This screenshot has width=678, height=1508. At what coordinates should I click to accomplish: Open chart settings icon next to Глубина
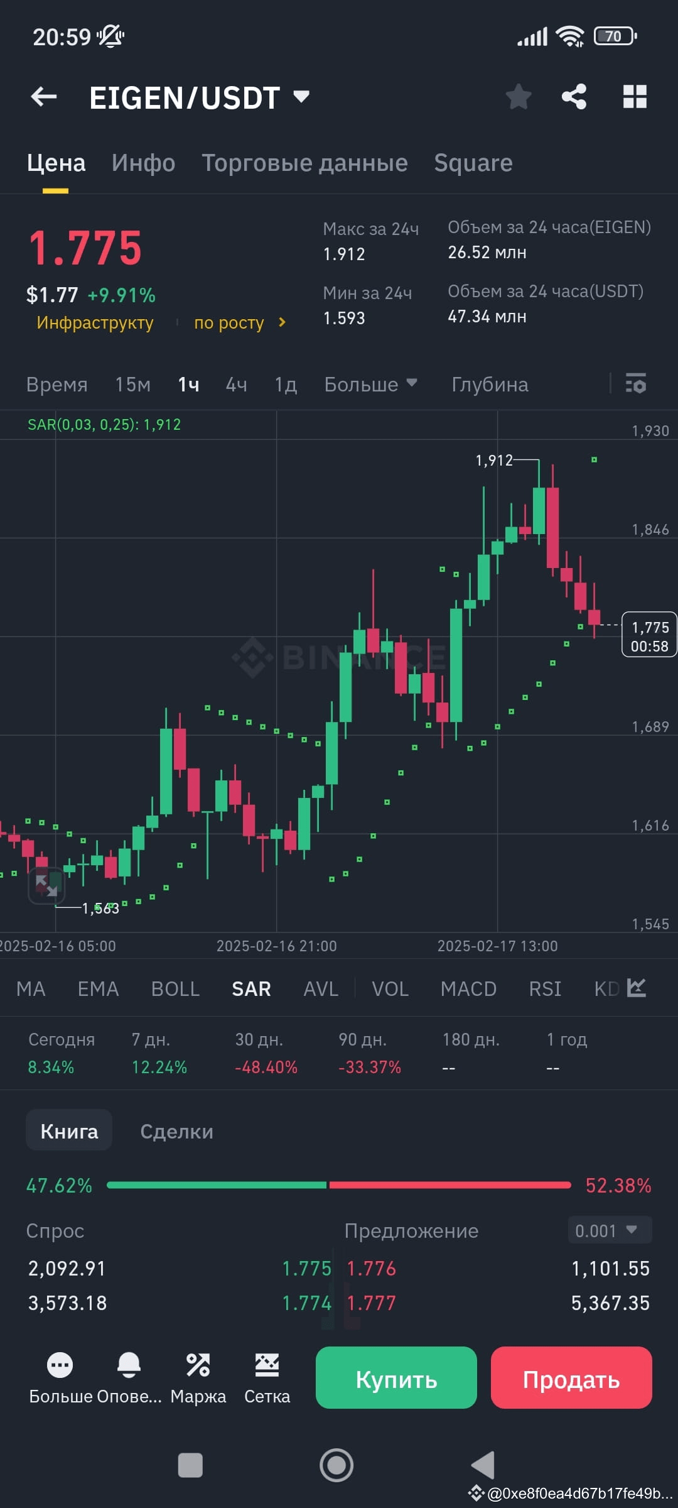tap(635, 384)
